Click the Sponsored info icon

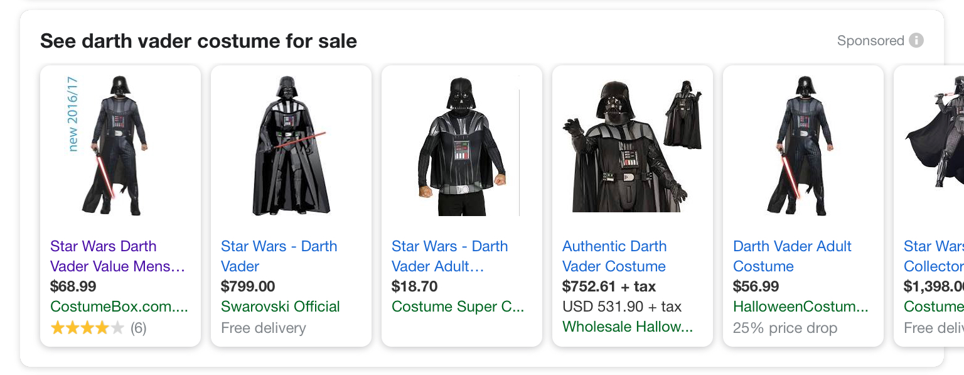pyautogui.click(x=916, y=41)
